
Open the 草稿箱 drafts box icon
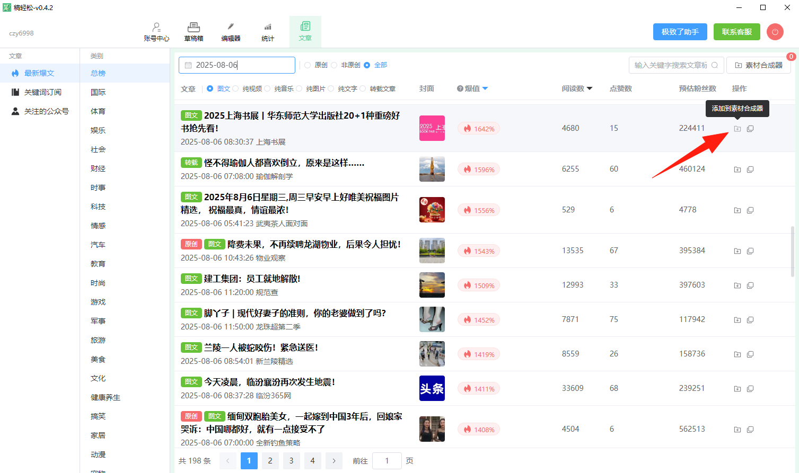(194, 31)
